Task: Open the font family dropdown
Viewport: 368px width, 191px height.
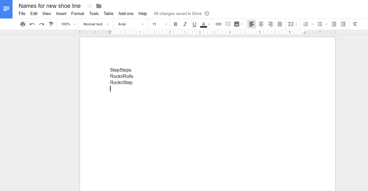Action: point(130,24)
